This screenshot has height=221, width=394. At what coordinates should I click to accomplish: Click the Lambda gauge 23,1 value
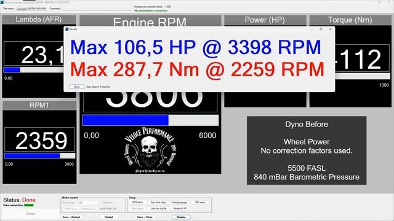(42, 55)
